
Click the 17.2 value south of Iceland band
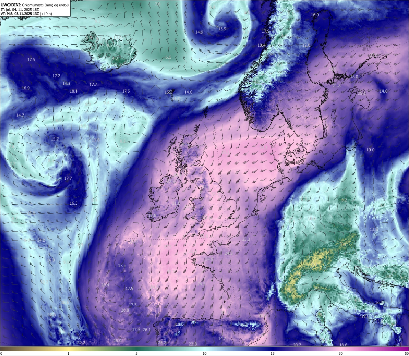(x=56, y=76)
